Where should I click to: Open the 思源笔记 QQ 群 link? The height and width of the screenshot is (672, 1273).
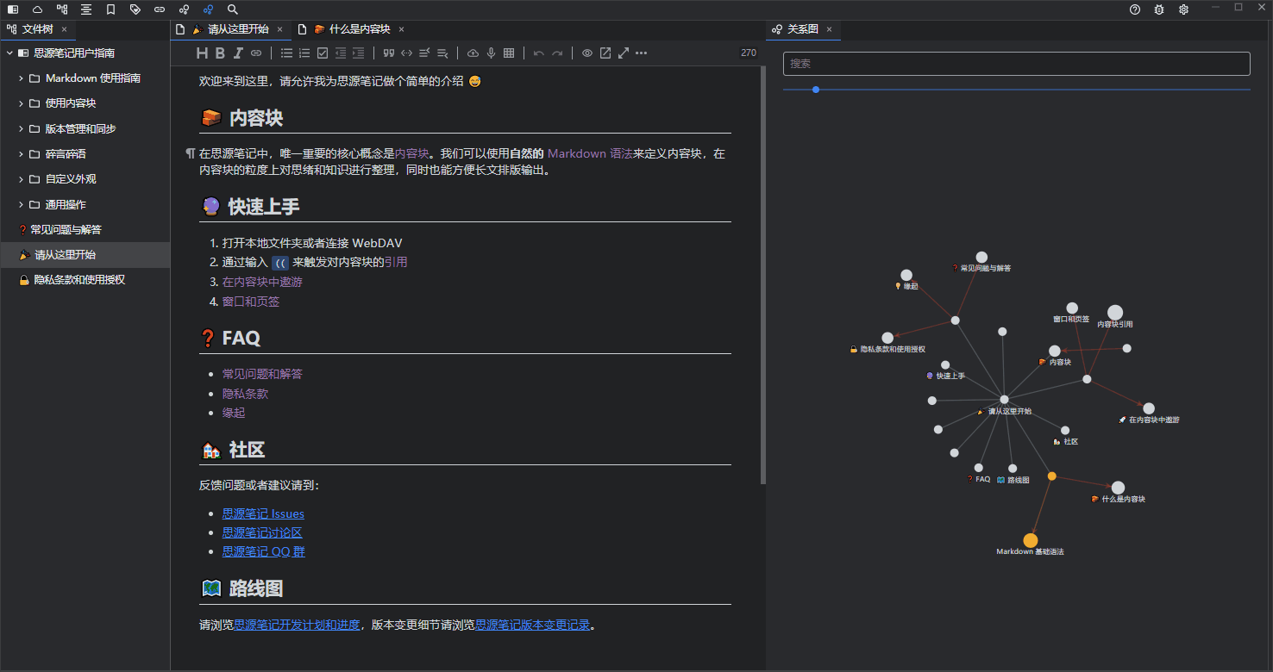click(x=263, y=552)
